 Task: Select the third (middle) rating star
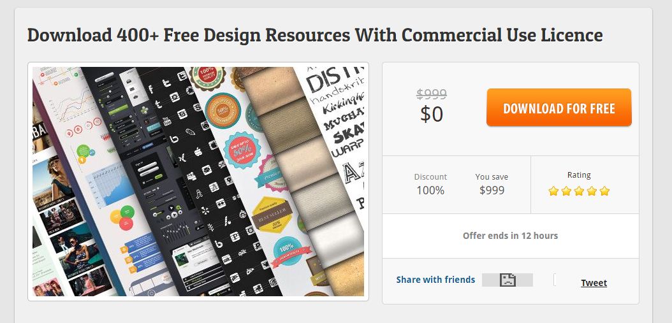(x=579, y=191)
